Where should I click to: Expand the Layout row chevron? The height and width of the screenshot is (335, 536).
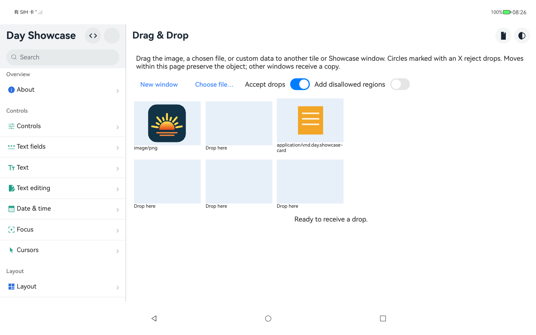[118, 287]
